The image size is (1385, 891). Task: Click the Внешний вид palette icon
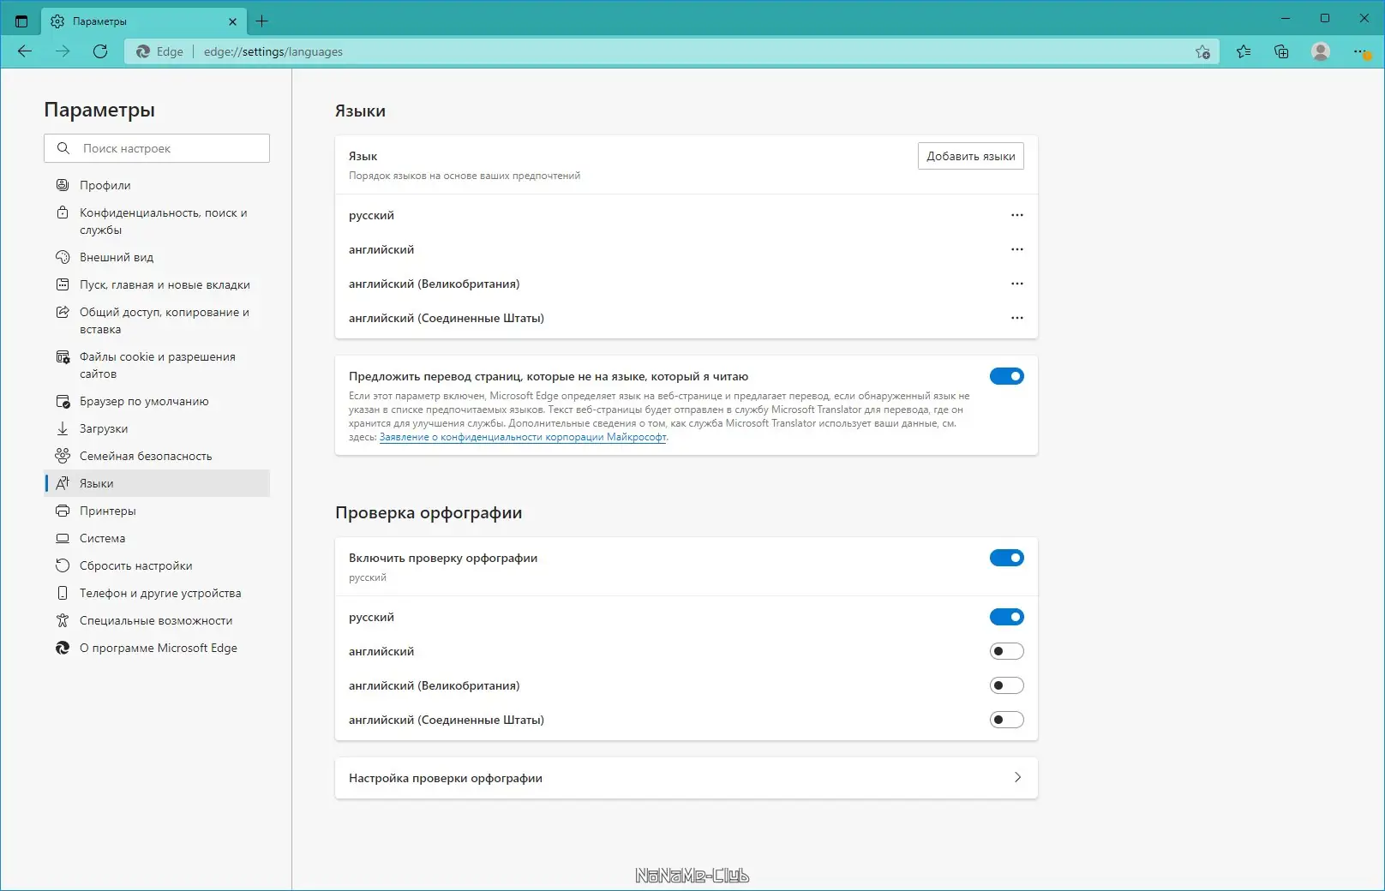click(63, 257)
